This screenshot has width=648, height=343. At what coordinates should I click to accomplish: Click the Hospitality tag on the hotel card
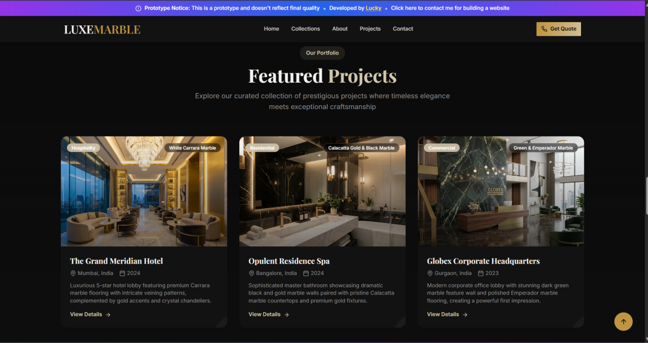83,148
